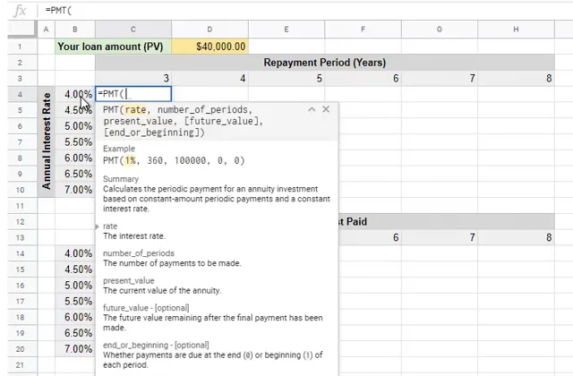
Task: Select the 7 cell in row 13
Action: pos(440,237)
